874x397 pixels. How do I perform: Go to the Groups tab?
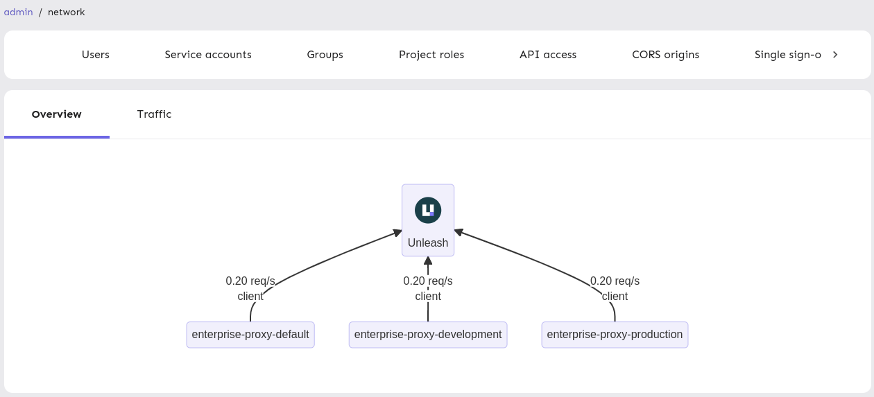[325, 55]
